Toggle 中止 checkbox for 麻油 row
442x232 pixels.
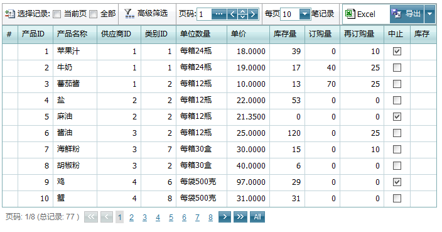tap(397, 117)
